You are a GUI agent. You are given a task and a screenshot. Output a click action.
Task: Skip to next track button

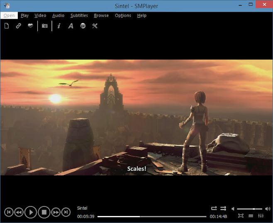point(66,212)
